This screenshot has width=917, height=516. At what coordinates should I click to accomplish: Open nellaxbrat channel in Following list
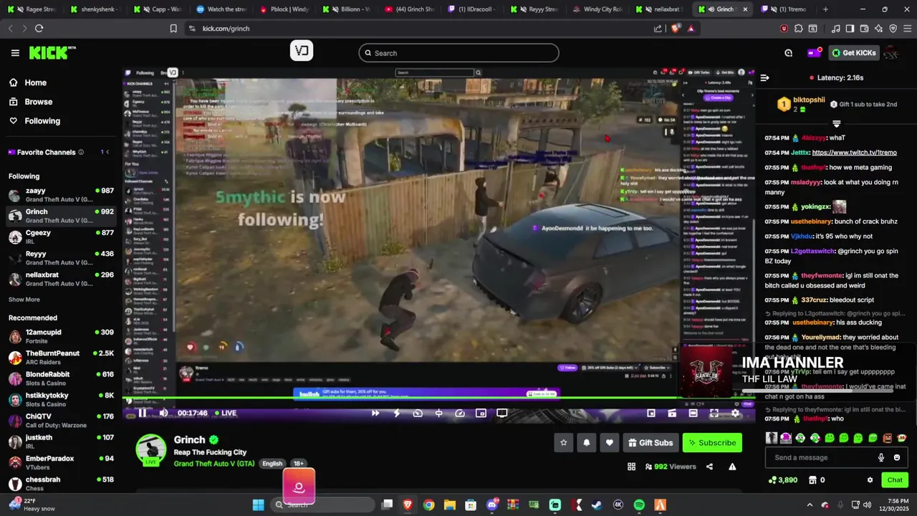pos(61,279)
